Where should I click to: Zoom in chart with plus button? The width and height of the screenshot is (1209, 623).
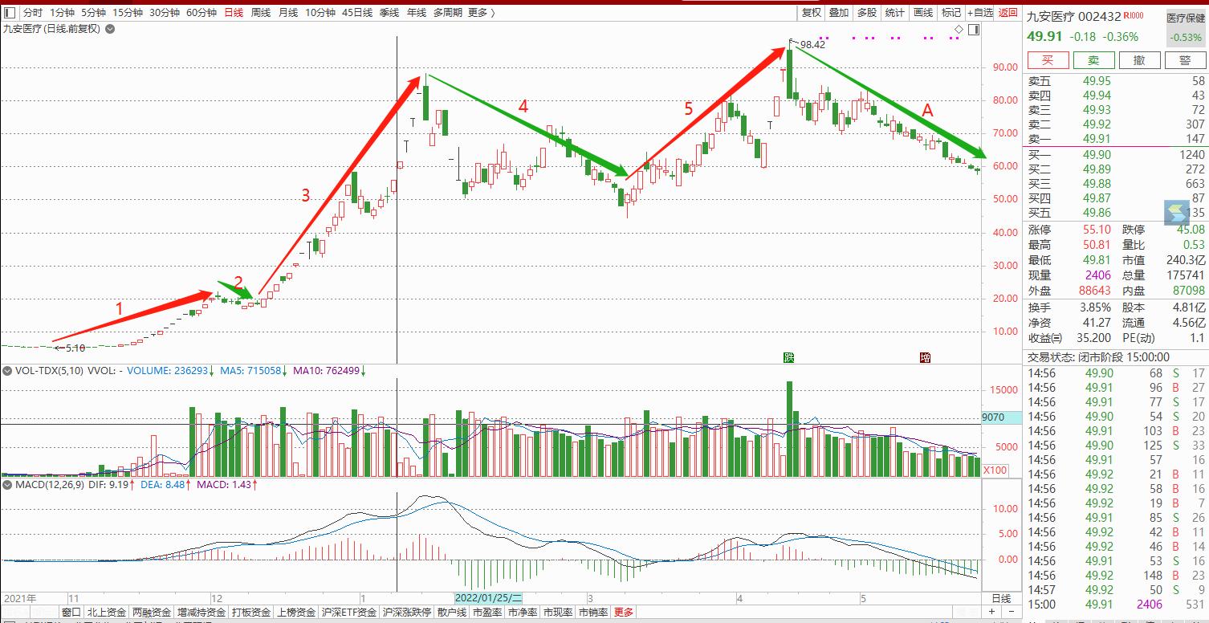coord(991,612)
